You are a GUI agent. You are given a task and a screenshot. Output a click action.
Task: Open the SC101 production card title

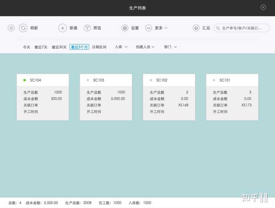pos(225,80)
